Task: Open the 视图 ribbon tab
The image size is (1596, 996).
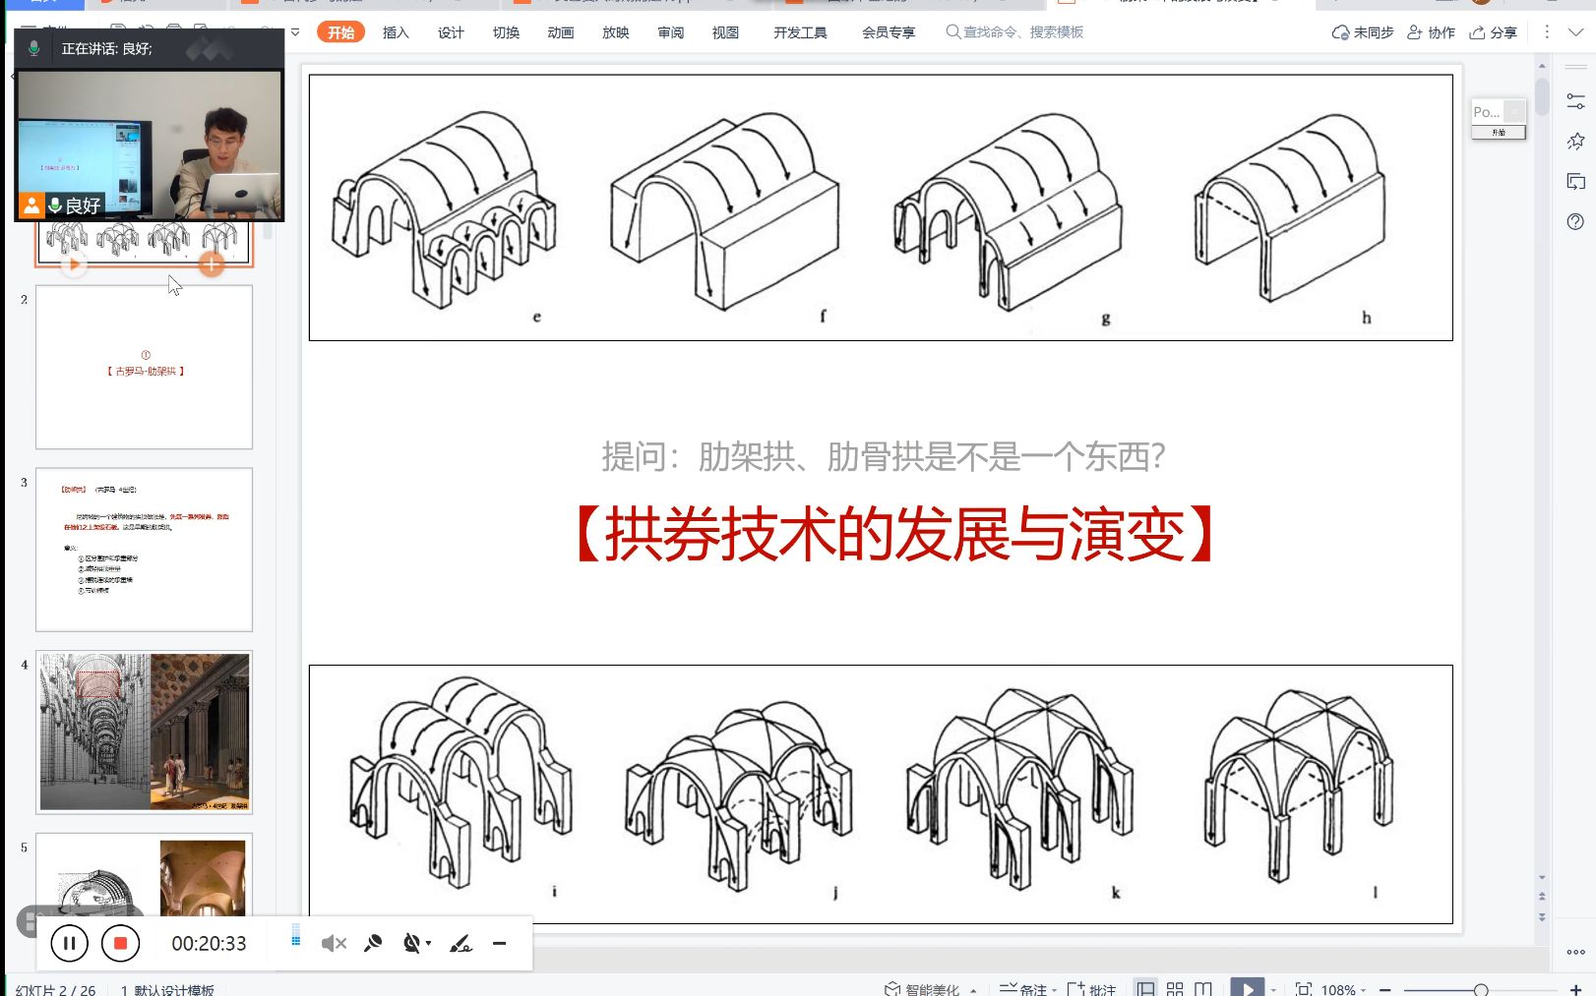Action: click(725, 32)
